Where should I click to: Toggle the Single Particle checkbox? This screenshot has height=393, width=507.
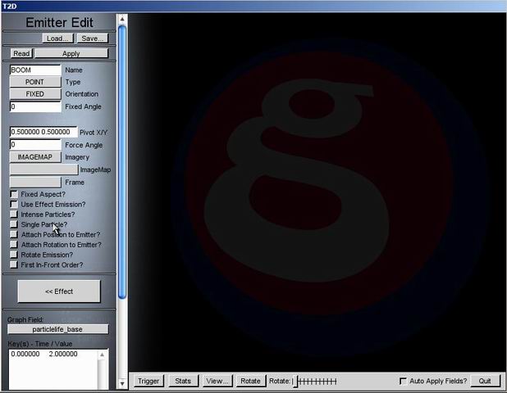(14, 224)
